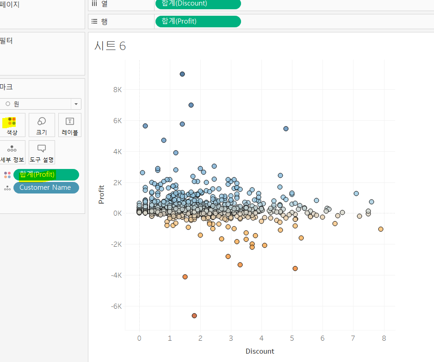Screen dimensions: 434x362
Task: Click the Discount axis title
Action: pos(260,351)
